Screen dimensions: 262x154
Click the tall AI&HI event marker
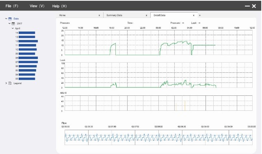tap(185, 105)
